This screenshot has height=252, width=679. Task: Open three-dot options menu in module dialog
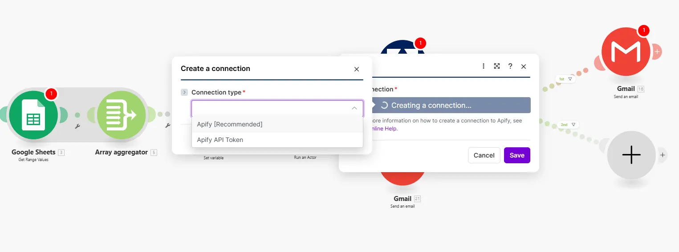pos(484,66)
